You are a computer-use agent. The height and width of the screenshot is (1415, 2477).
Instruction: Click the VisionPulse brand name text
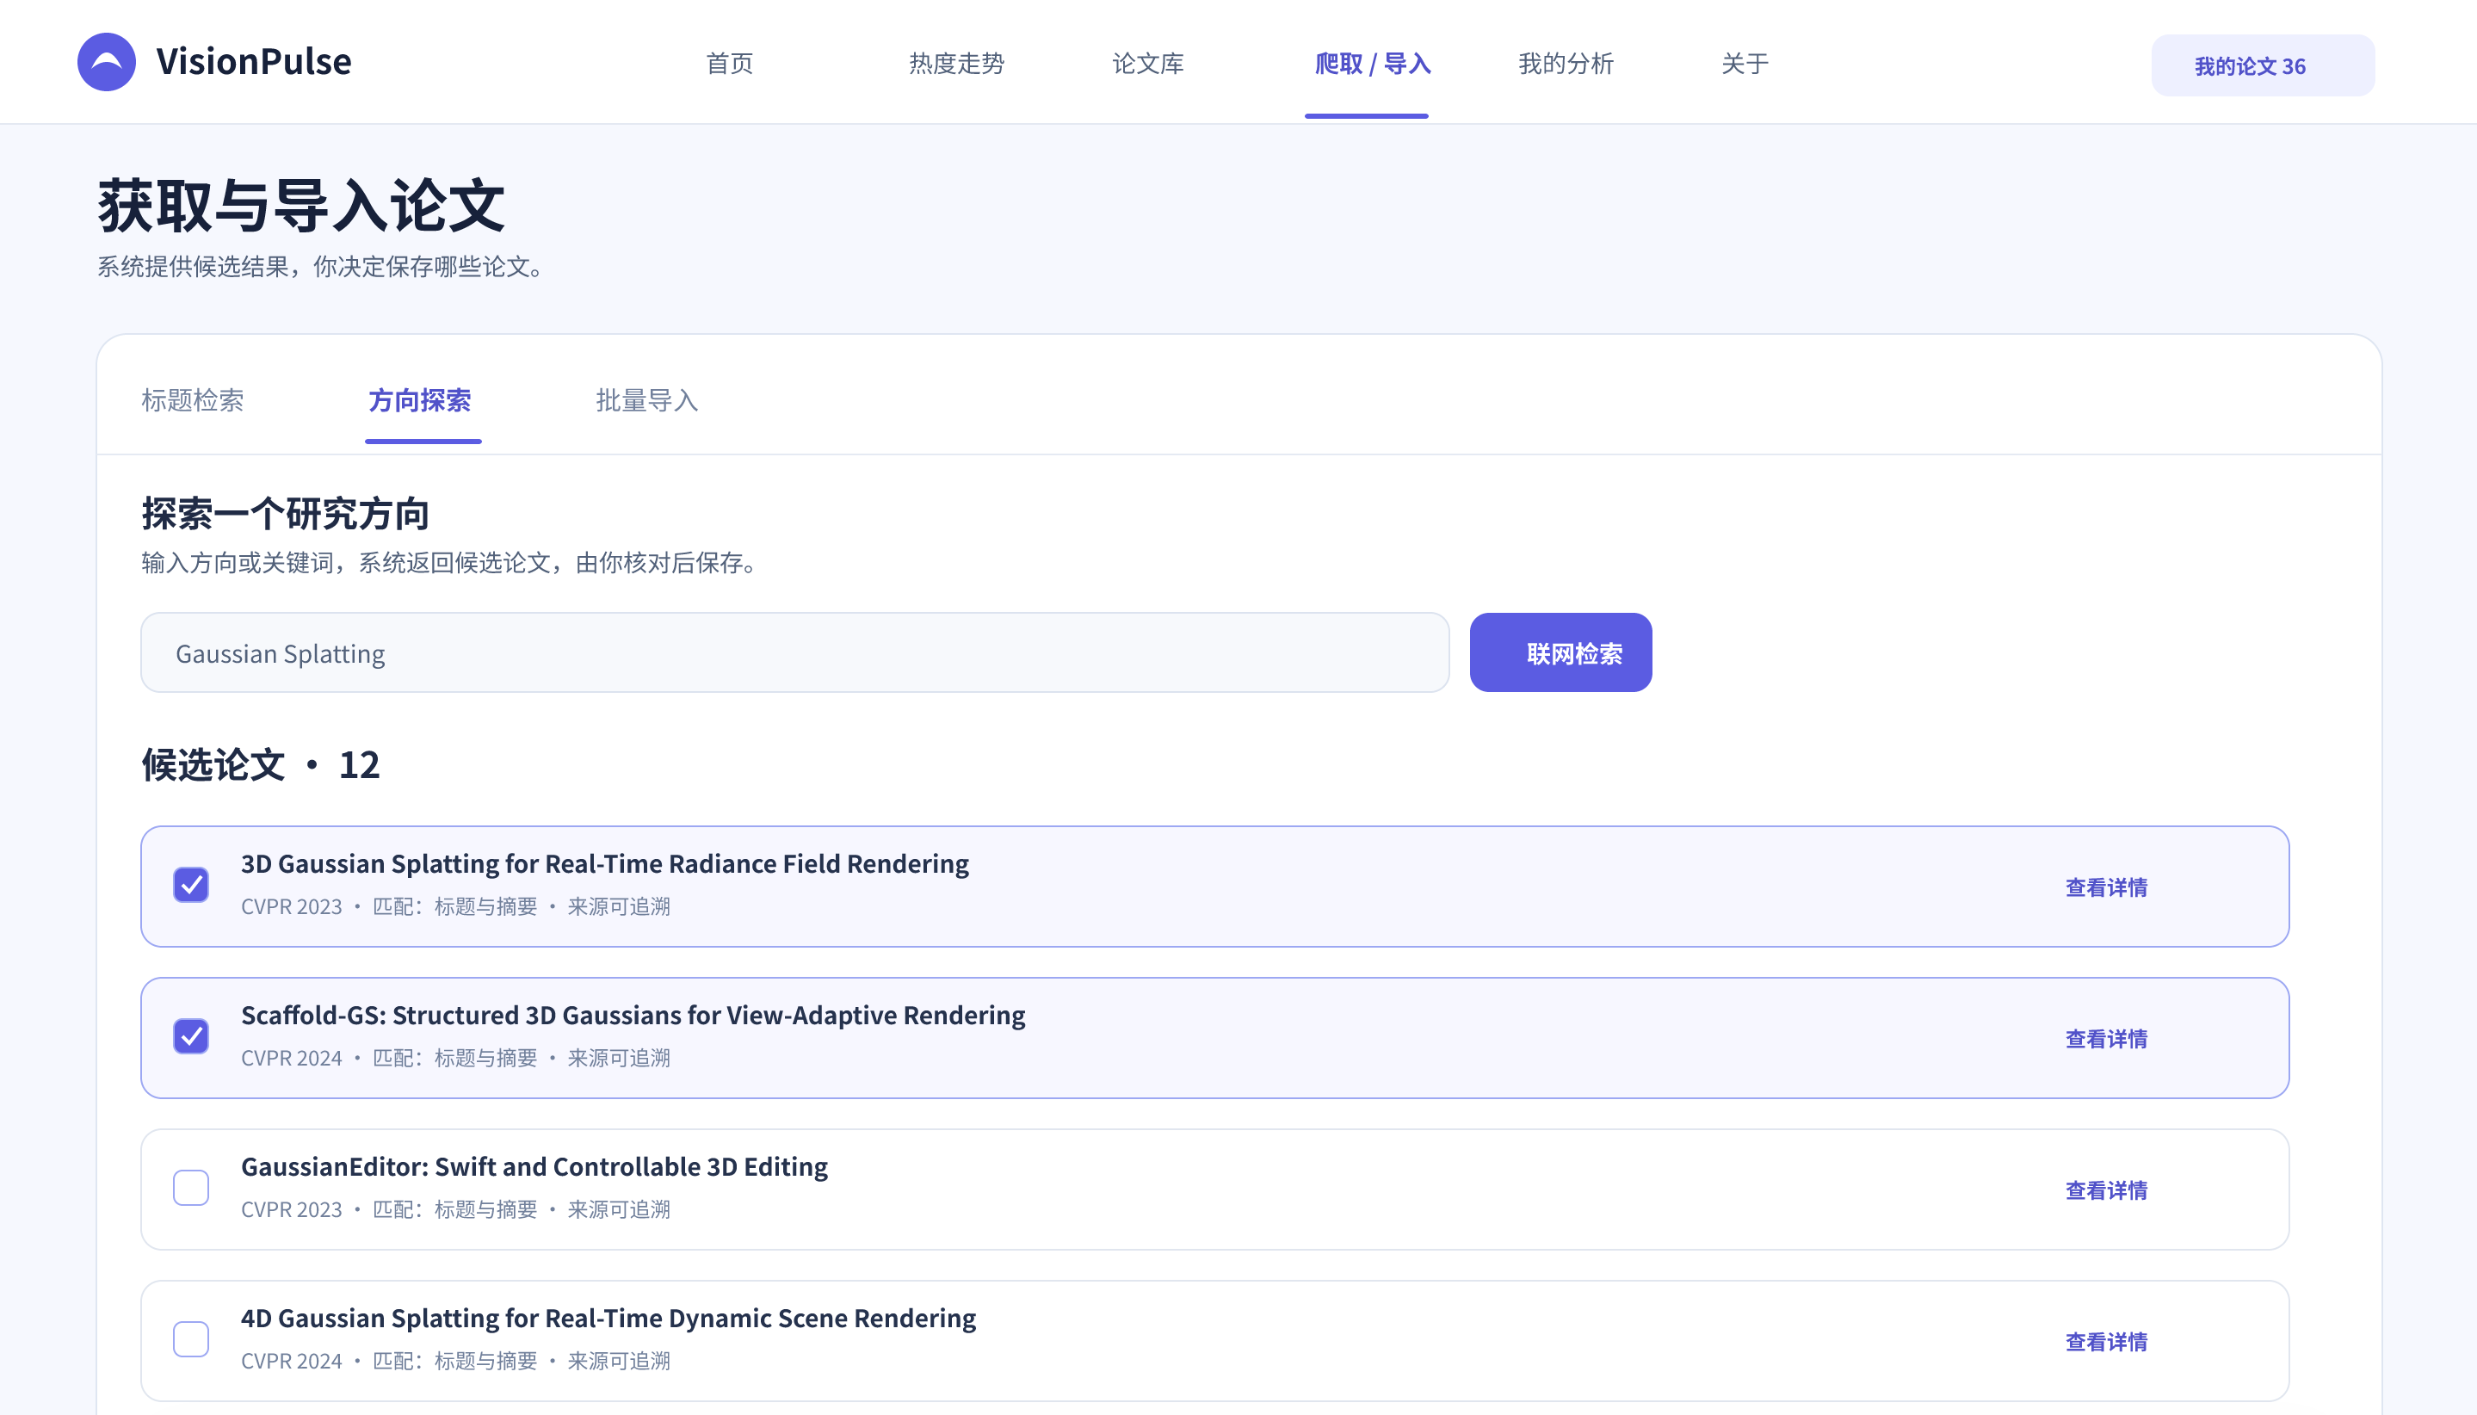coord(254,61)
